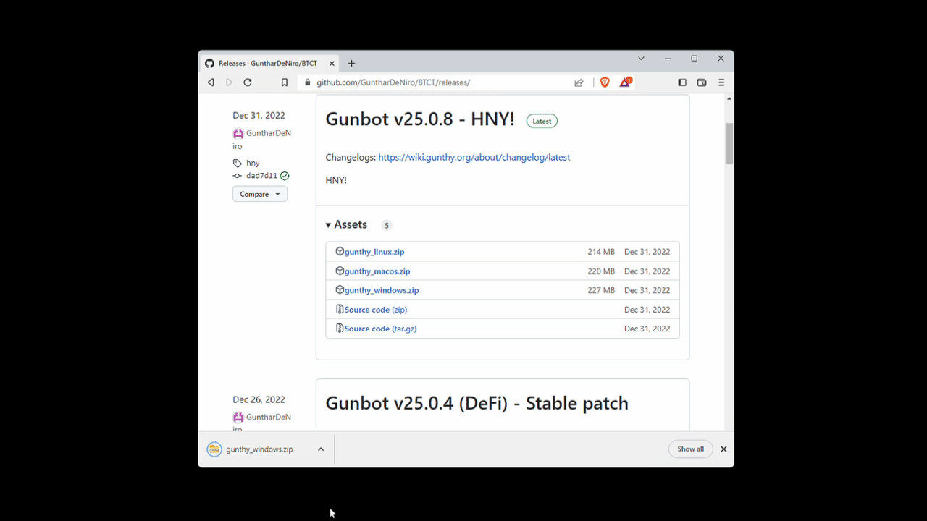
Task: Open the wiki.gunthy.org changelog link
Action: pos(474,157)
